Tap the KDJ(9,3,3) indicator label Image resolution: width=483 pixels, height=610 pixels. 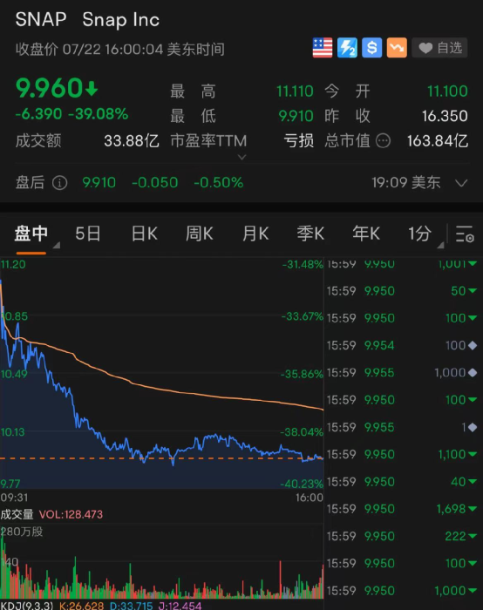tap(26, 606)
